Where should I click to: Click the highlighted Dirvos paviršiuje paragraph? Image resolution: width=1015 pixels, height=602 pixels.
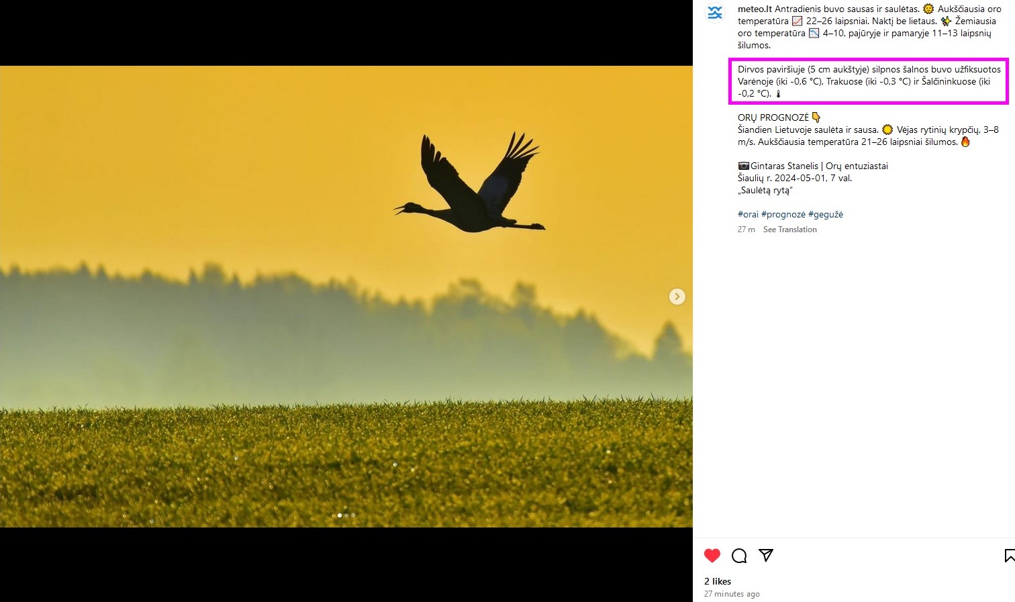click(x=869, y=81)
